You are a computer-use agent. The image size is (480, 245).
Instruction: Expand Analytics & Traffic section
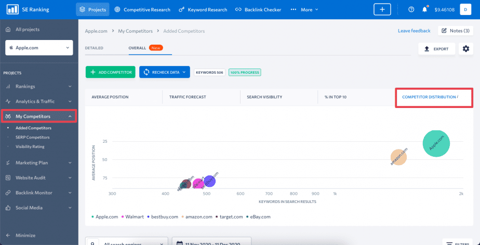[39, 101]
